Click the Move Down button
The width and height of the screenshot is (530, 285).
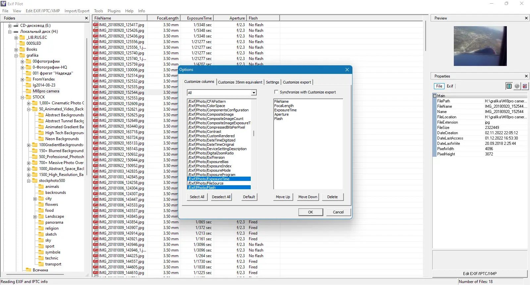pyautogui.click(x=308, y=197)
